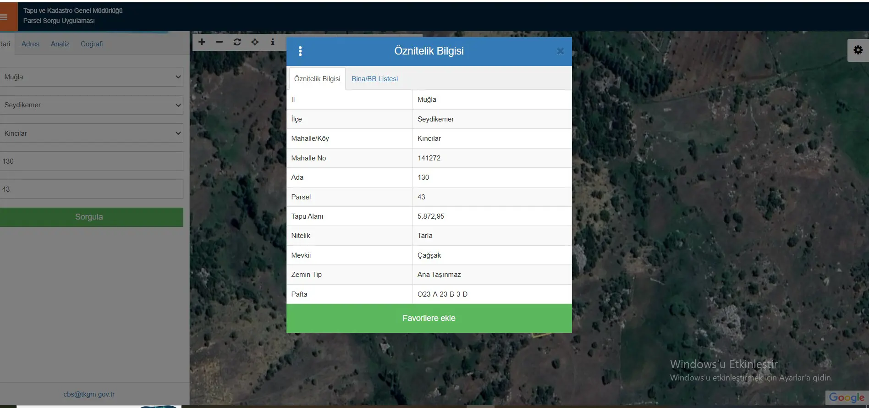Open the Adres tab
This screenshot has width=869, height=408.
30,44
